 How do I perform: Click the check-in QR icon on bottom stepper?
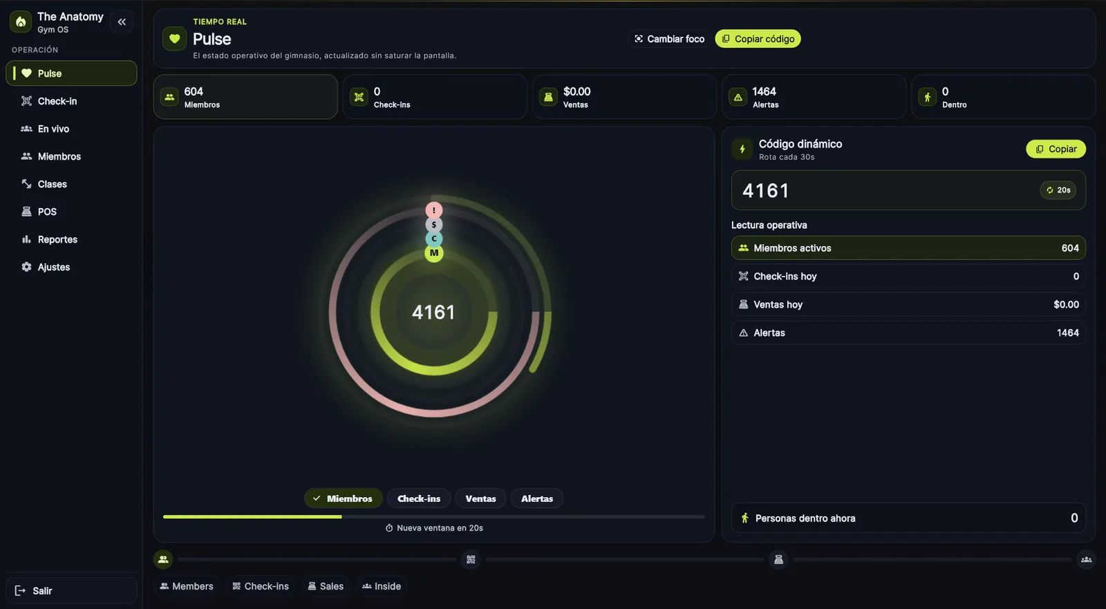pos(471,559)
